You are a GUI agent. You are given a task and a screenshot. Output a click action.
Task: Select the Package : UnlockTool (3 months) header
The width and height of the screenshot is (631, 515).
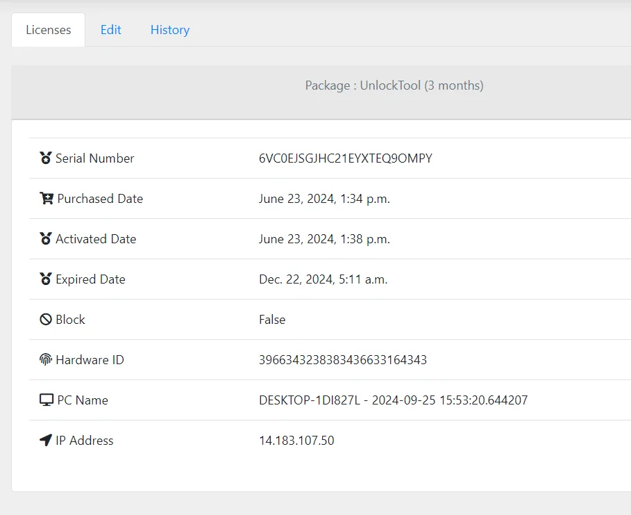394,85
